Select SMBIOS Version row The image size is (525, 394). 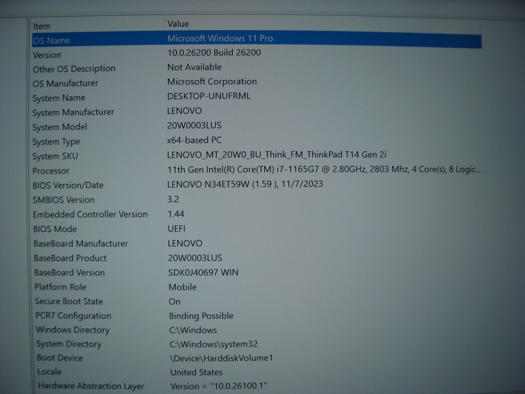click(x=64, y=200)
